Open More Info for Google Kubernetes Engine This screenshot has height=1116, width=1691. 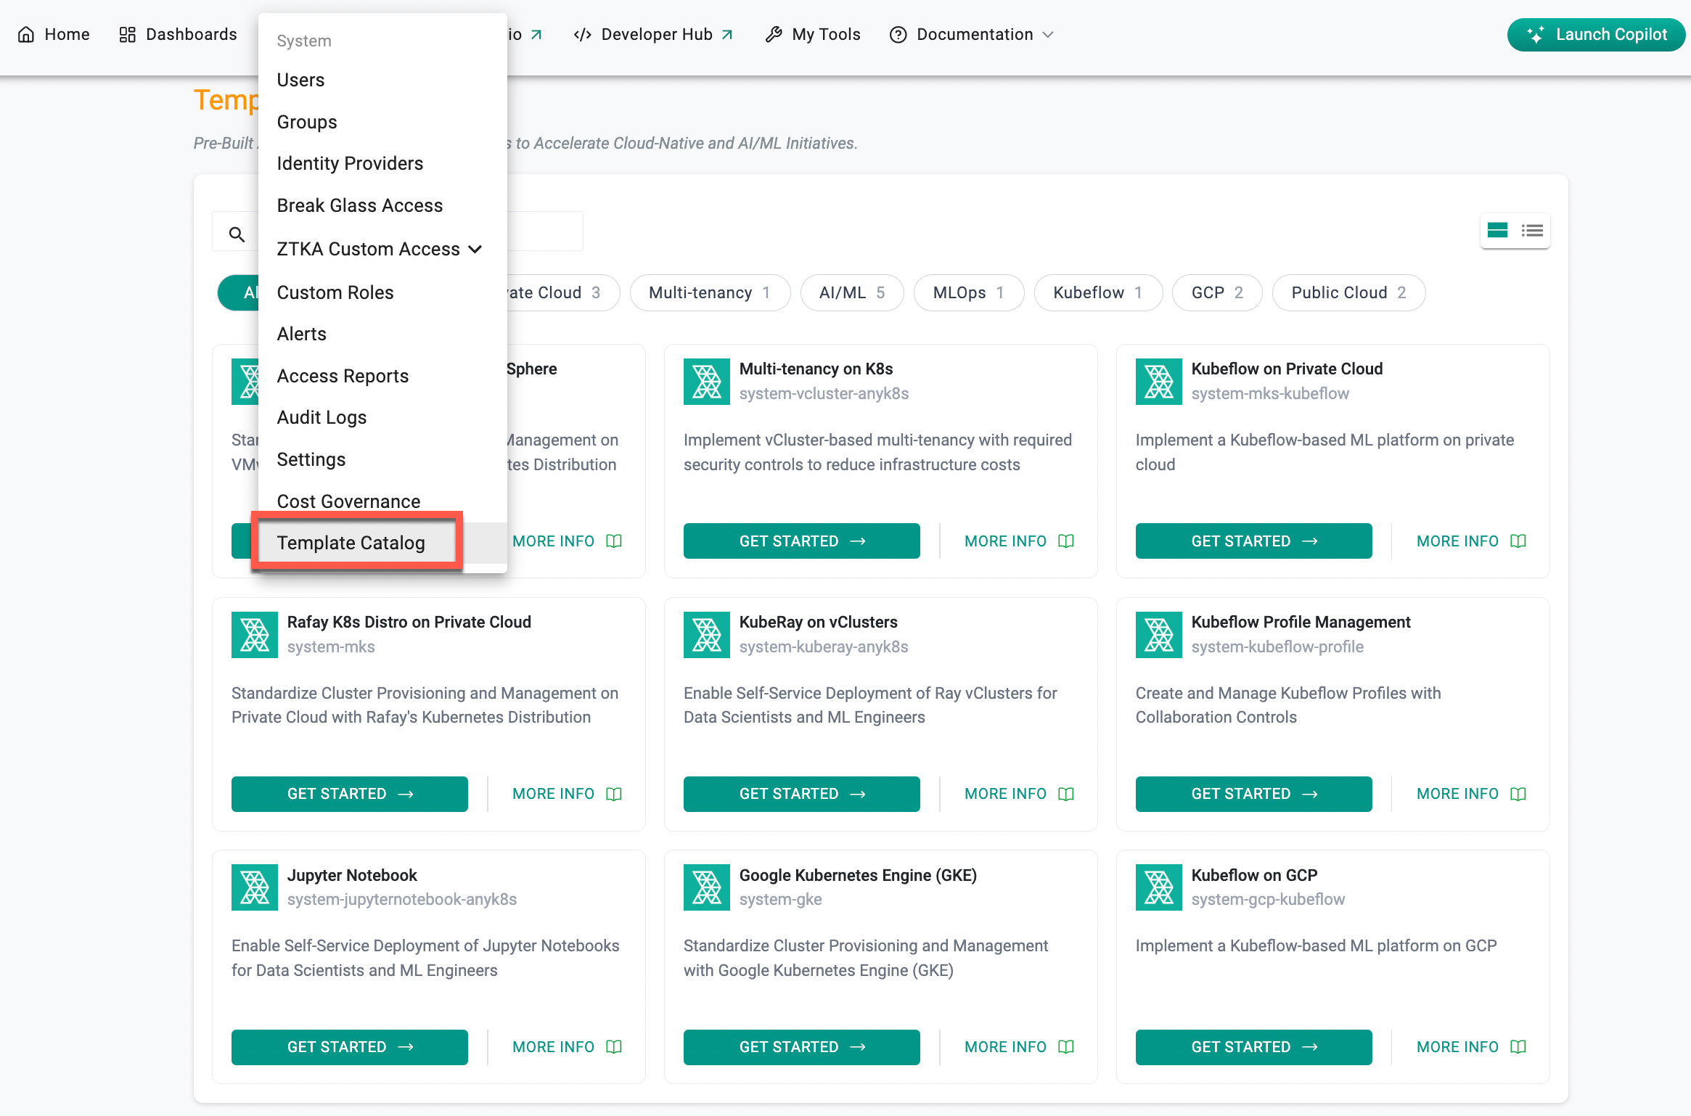[1019, 1047]
